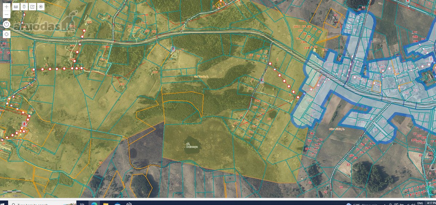Viewport: 436px width, 205px height.
Task: Click the circular target tool button
Action: coord(41,7)
